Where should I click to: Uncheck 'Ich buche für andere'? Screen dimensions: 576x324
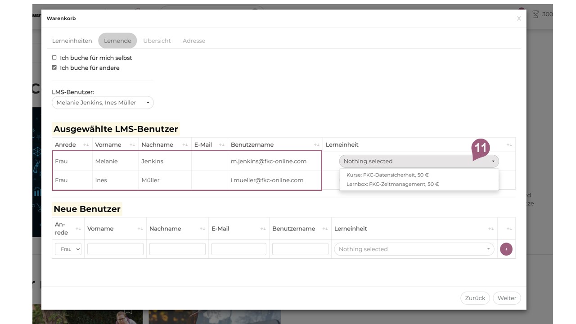54,67
